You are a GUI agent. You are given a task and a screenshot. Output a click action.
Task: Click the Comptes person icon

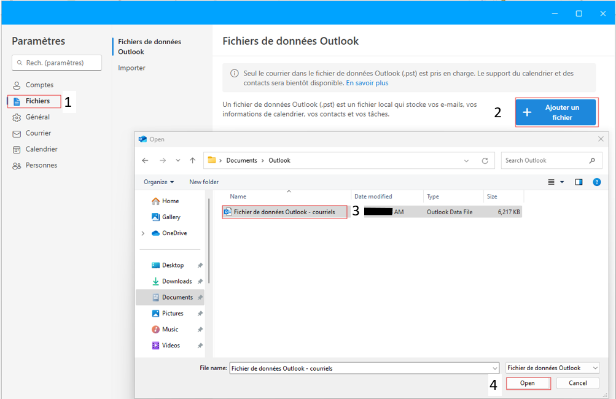click(17, 85)
